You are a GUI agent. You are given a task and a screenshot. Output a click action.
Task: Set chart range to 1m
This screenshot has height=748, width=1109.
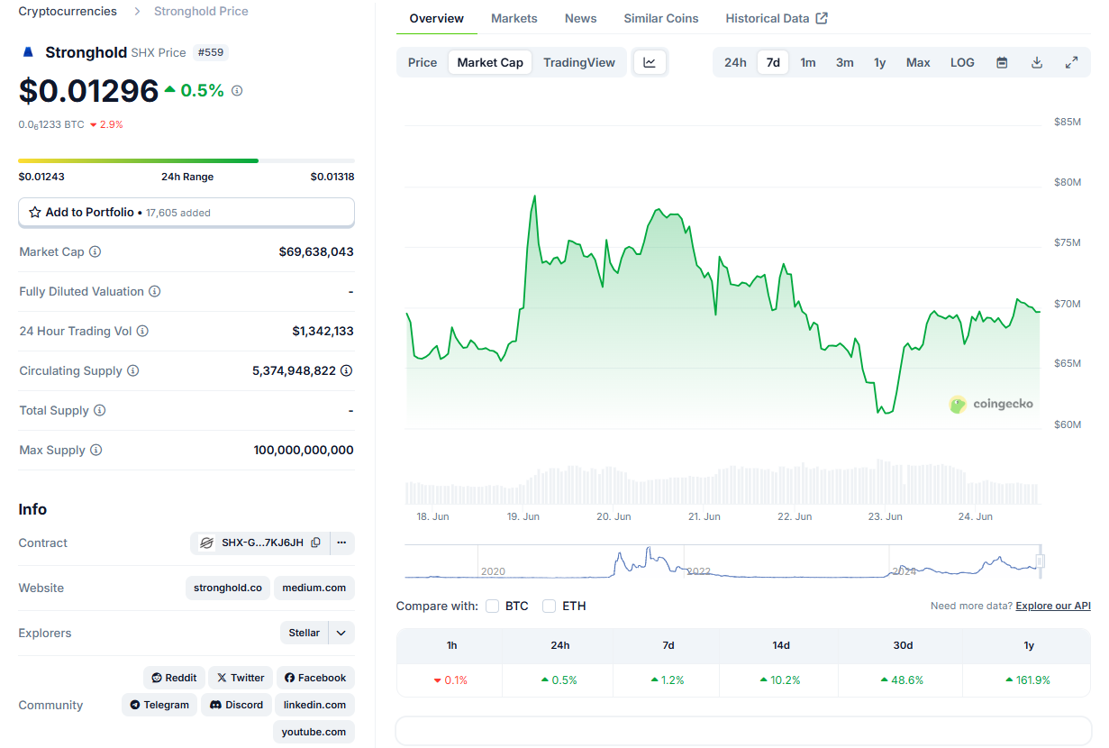click(x=808, y=62)
